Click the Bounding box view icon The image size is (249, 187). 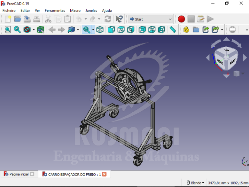click(41, 30)
